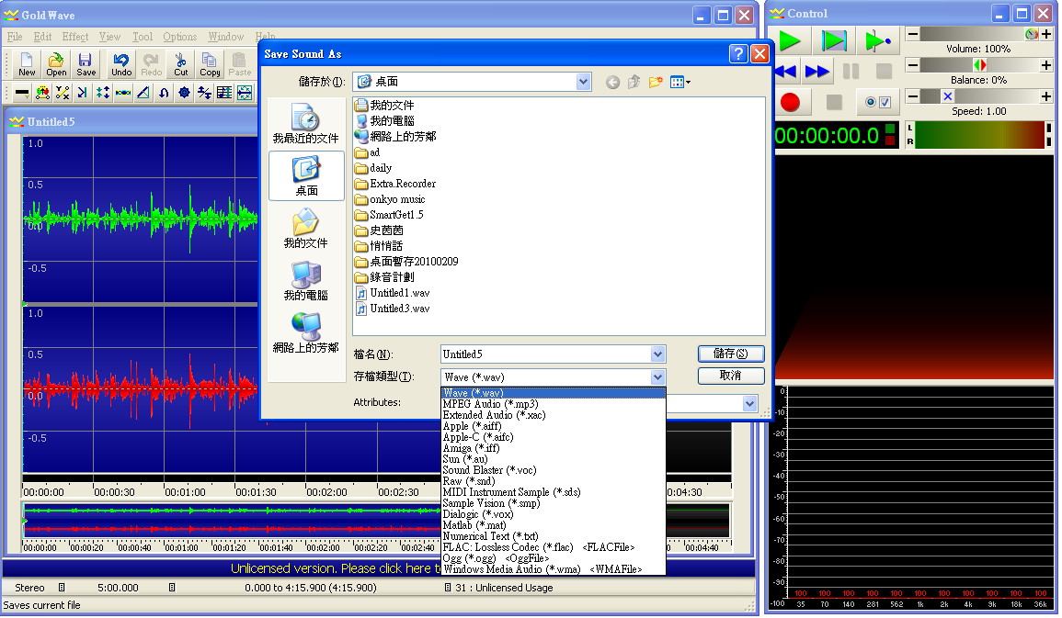The image size is (1062, 618).
Task: Click the play button with the blue dot
Action: coord(878,40)
